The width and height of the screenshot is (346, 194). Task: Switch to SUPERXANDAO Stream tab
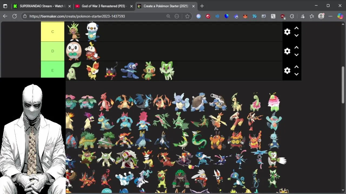tap(42, 6)
